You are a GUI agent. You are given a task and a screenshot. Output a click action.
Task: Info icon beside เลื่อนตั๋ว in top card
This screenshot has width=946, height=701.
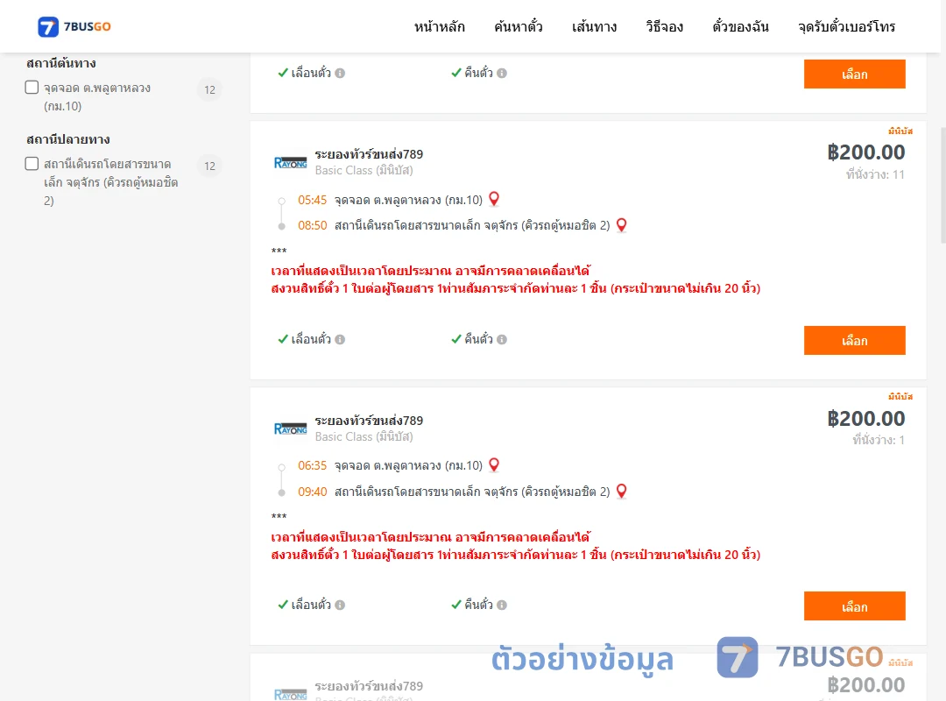coord(340,73)
